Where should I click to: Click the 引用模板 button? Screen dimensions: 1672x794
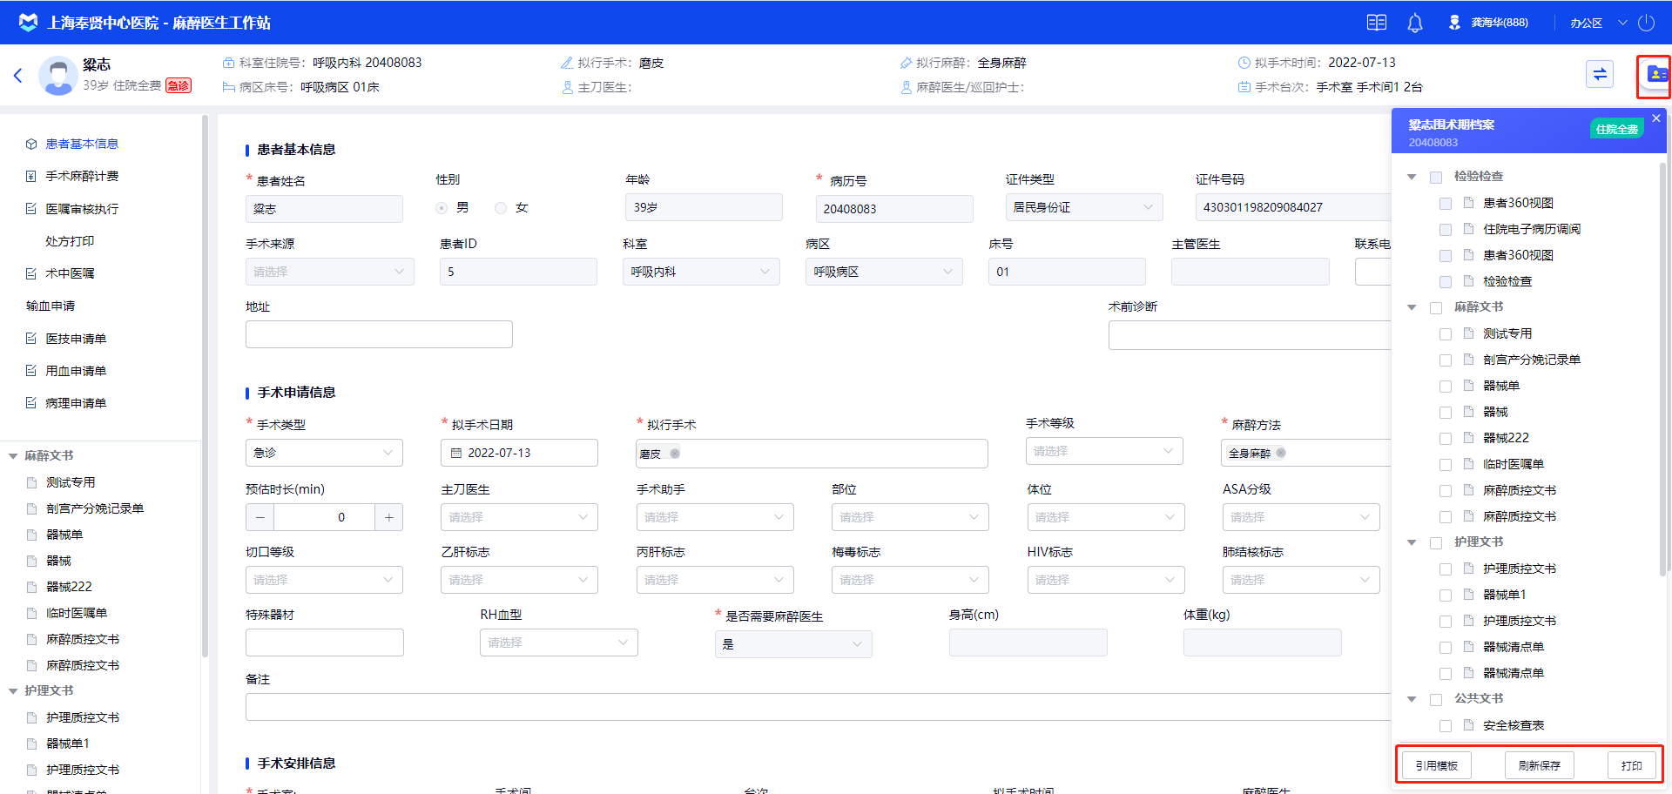[1436, 765]
